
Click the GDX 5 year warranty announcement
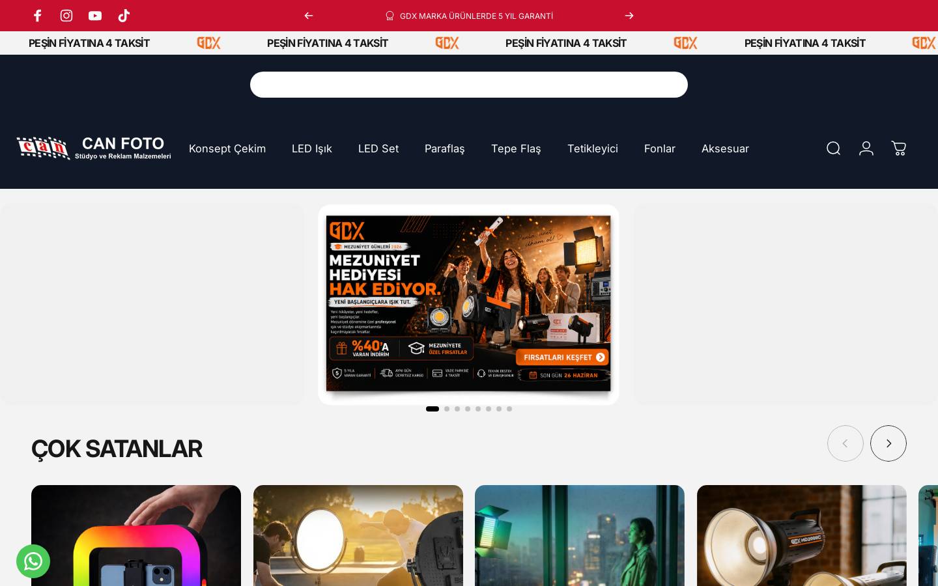tap(469, 16)
